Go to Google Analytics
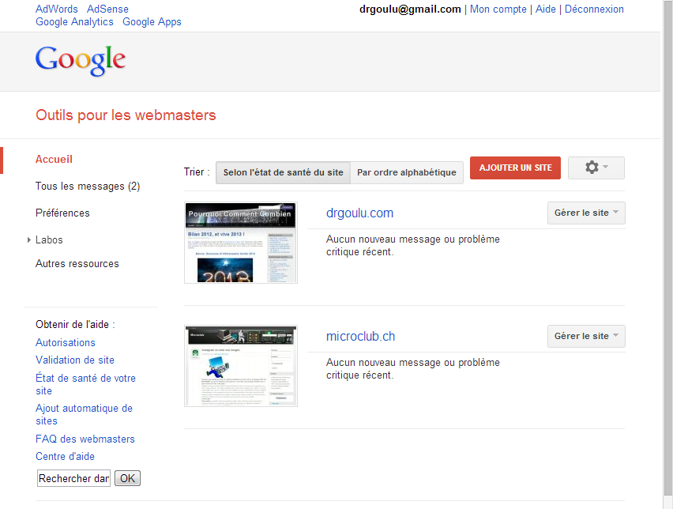673x509 pixels. tap(75, 22)
